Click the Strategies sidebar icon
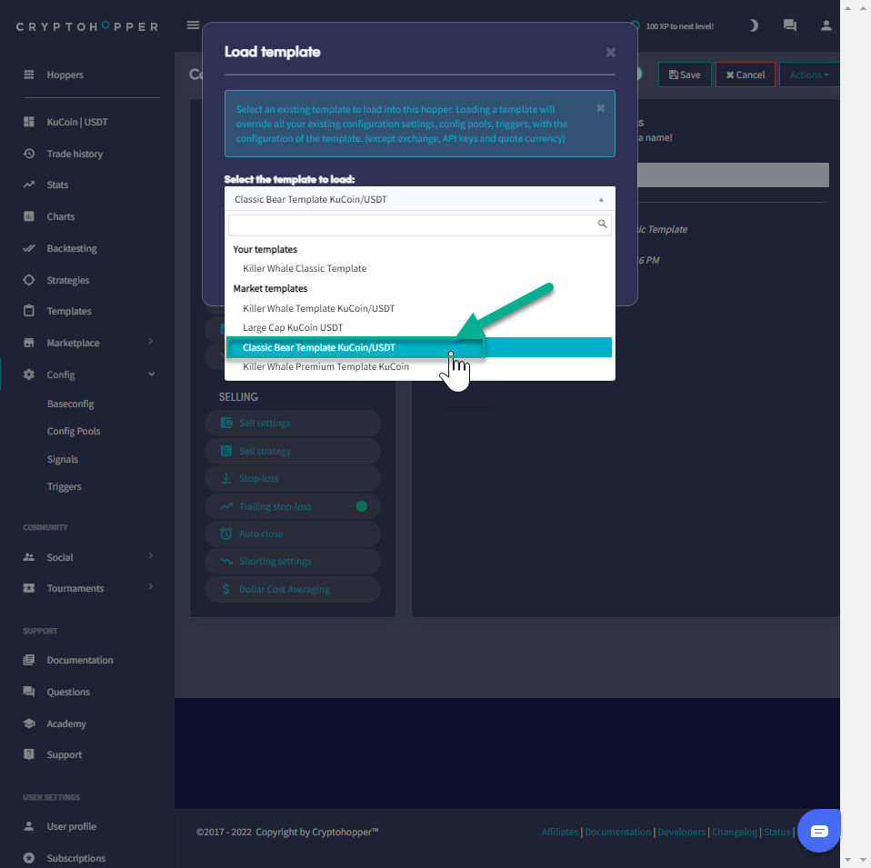871x868 pixels. coord(29,280)
